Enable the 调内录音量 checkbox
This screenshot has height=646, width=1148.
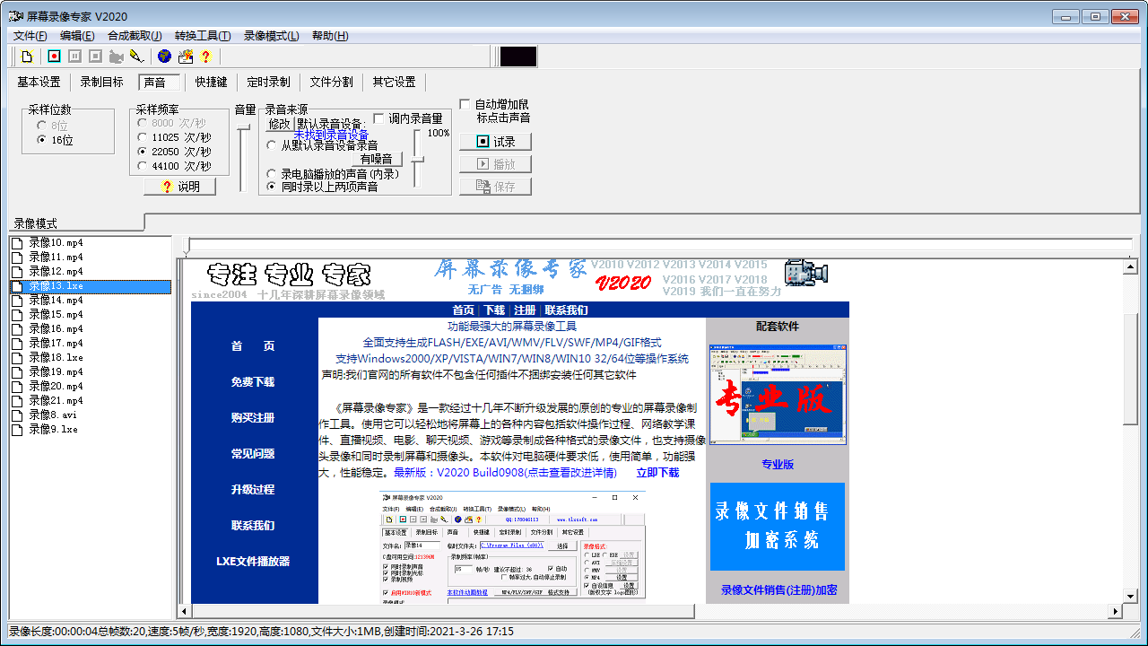pos(378,118)
